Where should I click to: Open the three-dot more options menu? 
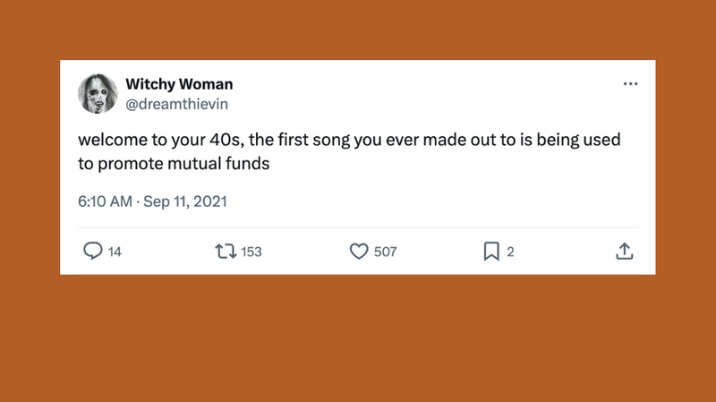630,84
